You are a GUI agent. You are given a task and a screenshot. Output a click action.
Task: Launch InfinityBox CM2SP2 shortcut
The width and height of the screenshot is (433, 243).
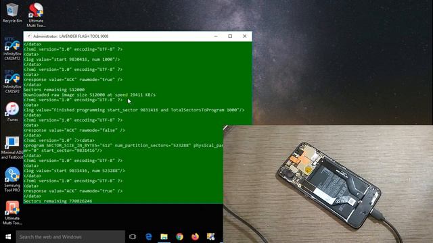(12, 82)
